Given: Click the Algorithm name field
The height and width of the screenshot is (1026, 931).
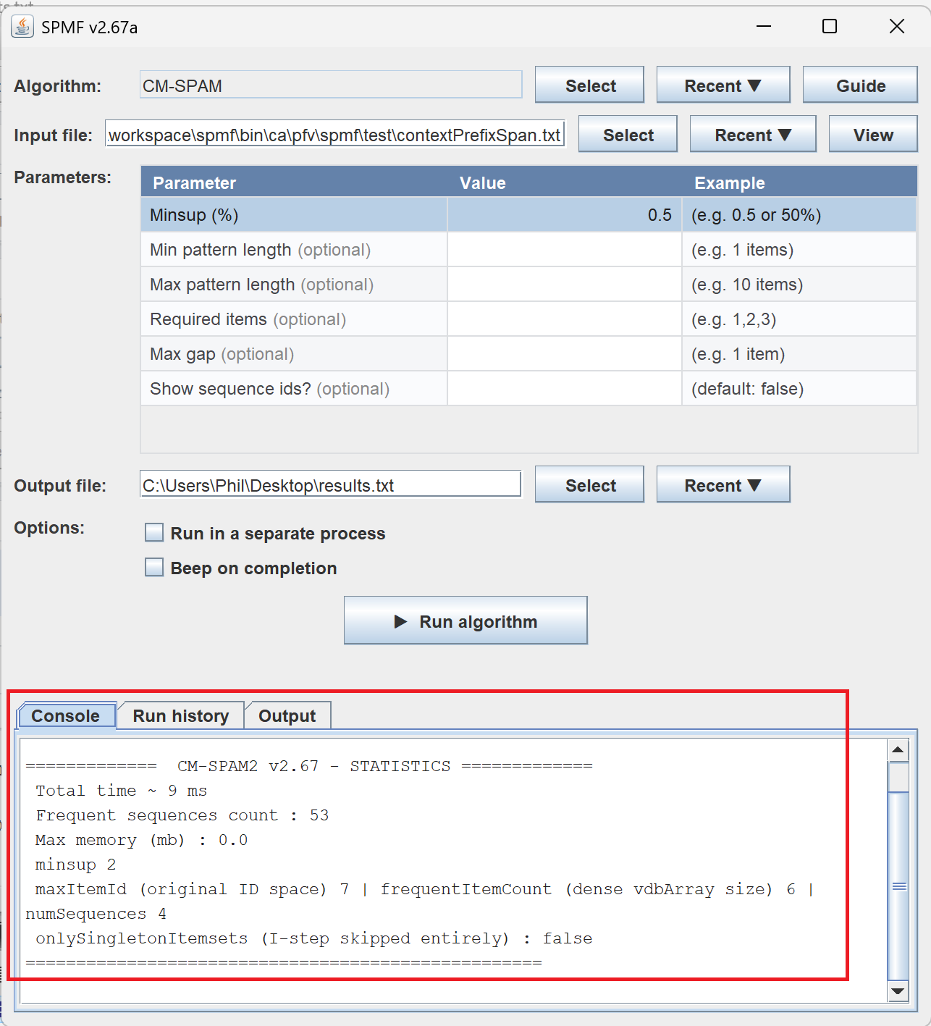Looking at the screenshot, I should click(331, 85).
